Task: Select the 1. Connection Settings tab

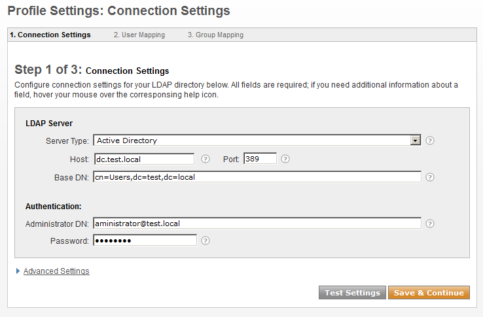Action: coord(50,35)
